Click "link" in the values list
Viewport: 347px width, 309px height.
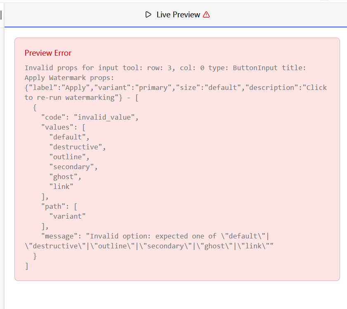click(x=61, y=186)
